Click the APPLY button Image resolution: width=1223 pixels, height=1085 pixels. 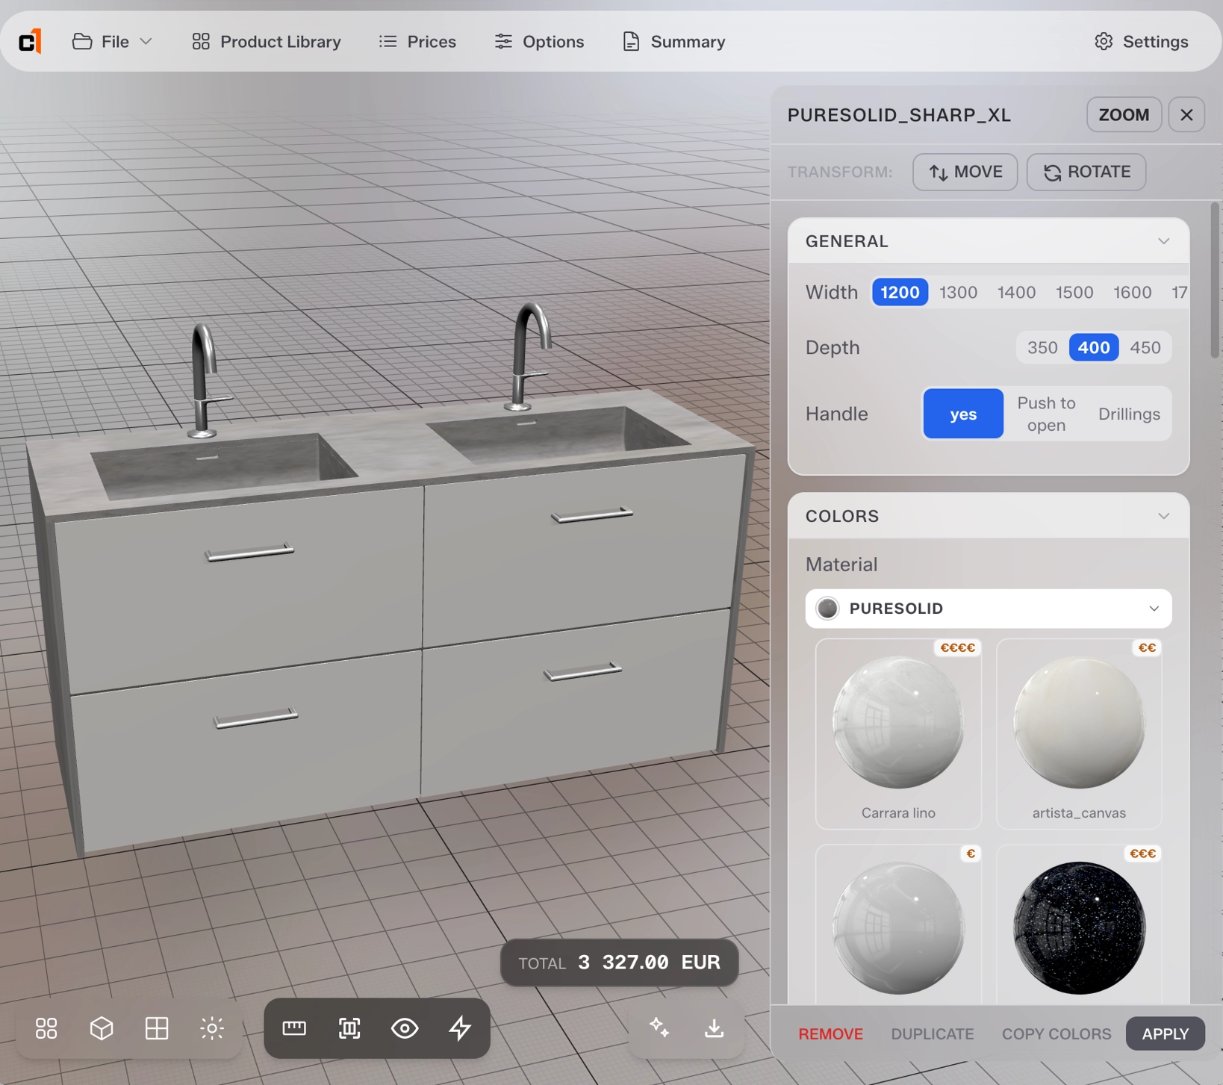(x=1165, y=1033)
